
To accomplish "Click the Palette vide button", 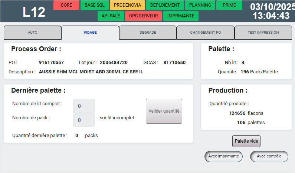I will 246,141.
